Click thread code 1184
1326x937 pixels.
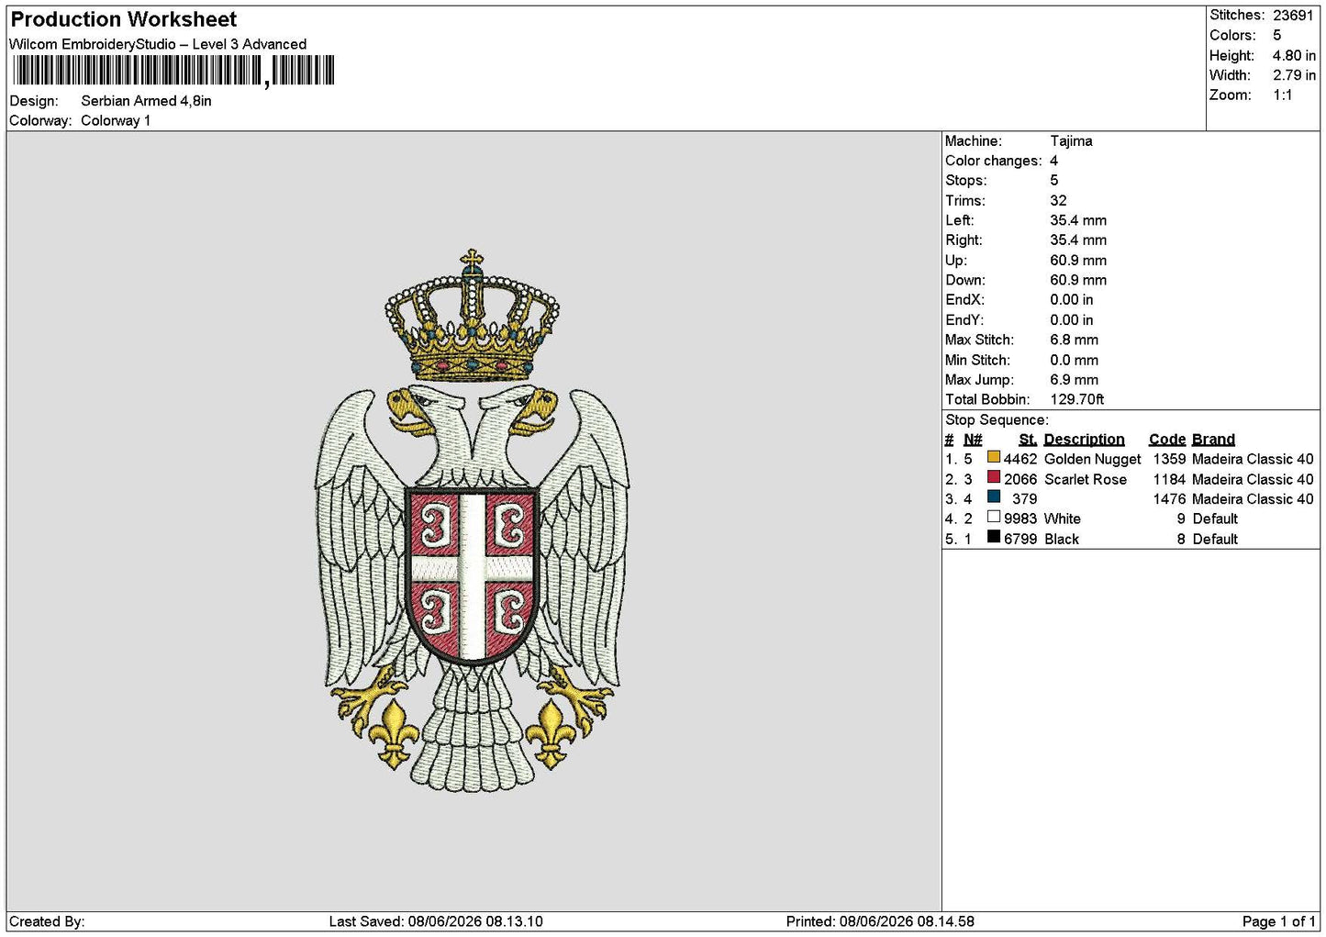pos(1169,479)
